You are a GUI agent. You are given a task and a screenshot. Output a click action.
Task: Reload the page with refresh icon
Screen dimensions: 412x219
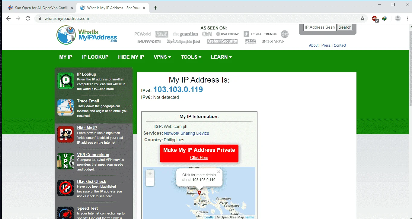click(x=28, y=18)
